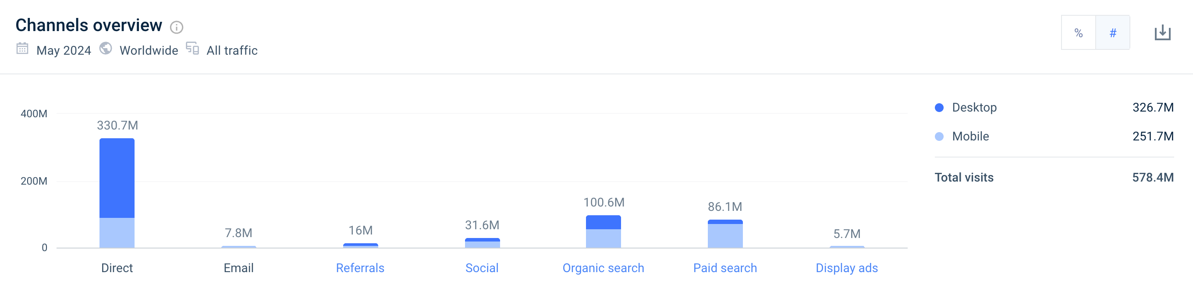Click the calendar icon near May 2024
The image size is (1193, 301).
[22, 49]
